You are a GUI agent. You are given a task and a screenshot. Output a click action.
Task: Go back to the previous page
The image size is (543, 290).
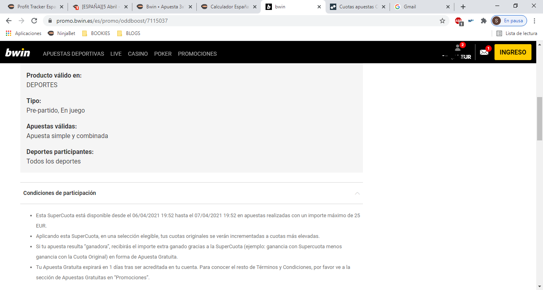pos(9,21)
